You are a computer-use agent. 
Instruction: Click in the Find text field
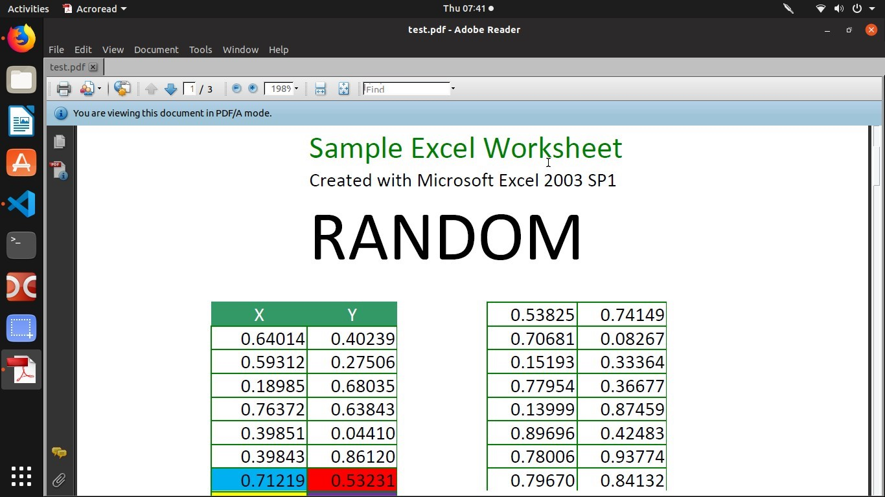(x=406, y=89)
